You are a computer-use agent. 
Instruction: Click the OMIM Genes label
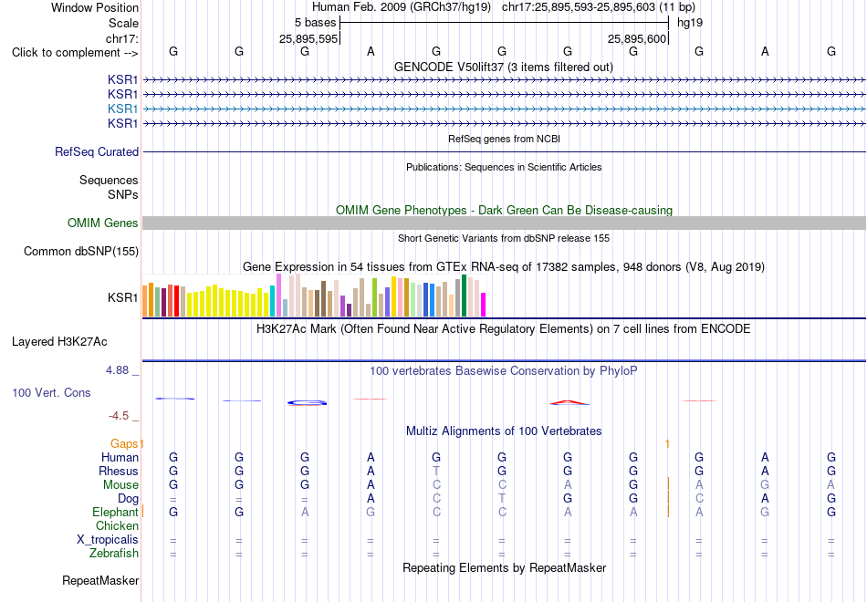pyautogui.click(x=103, y=223)
